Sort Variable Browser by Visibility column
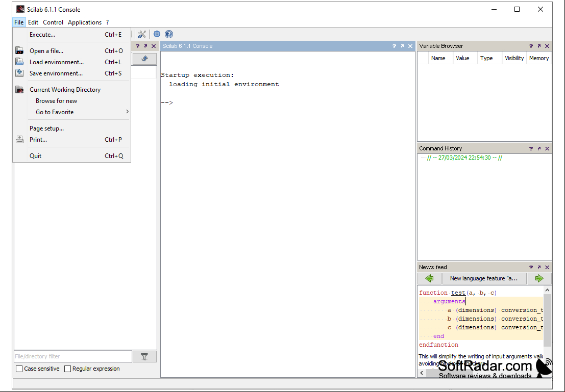This screenshot has width=565, height=392. click(514, 58)
